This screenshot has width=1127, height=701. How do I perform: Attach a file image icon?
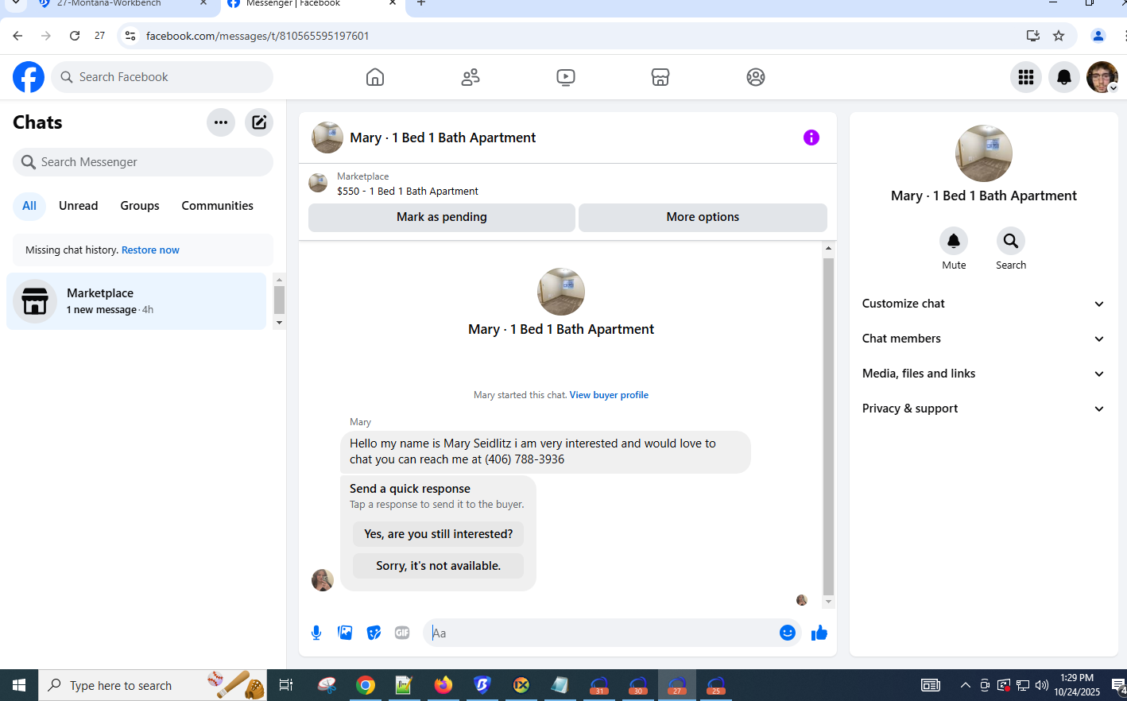coord(345,633)
